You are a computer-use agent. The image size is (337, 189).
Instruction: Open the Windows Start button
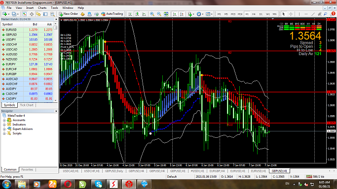(x=6, y=184)
